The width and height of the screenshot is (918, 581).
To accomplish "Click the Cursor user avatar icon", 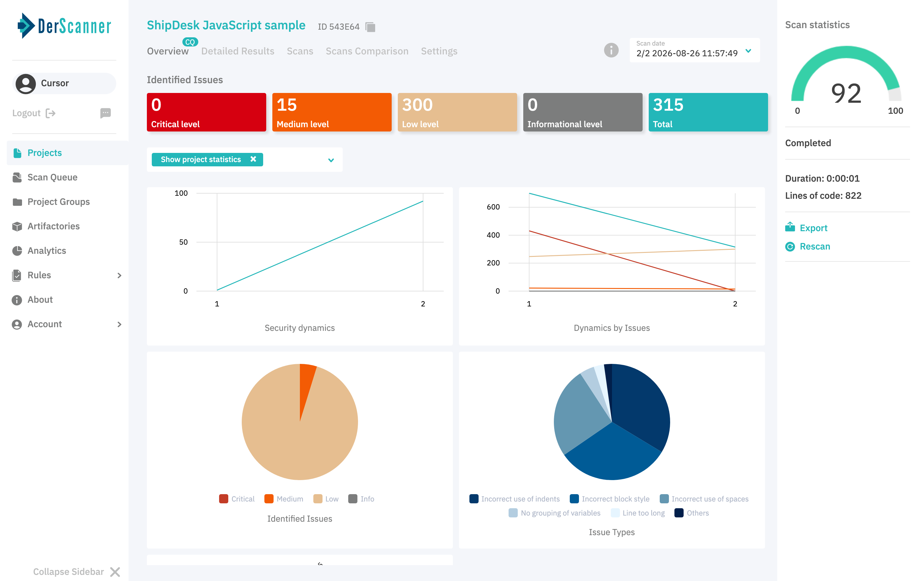I will click(x=25, y=83).
